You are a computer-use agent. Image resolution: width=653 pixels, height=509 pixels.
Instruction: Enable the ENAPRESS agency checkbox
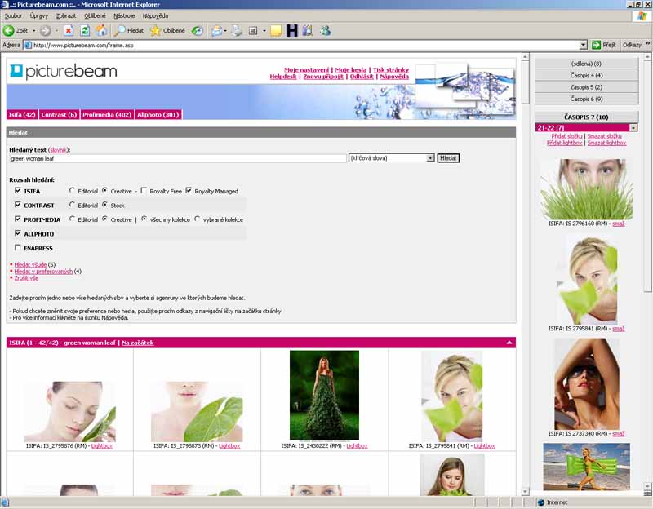point(18,247)
